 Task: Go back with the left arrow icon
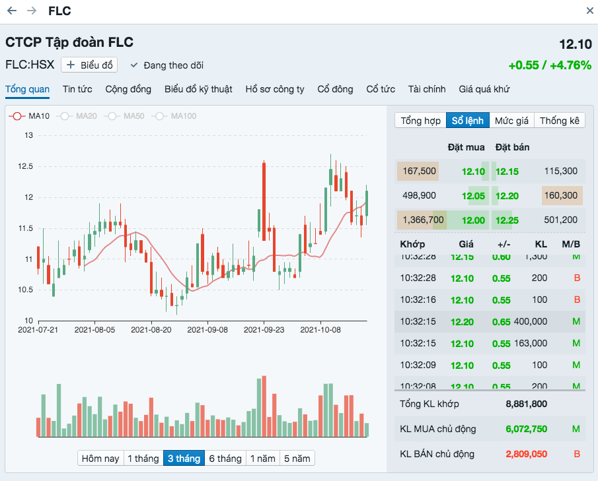[12, 11]
